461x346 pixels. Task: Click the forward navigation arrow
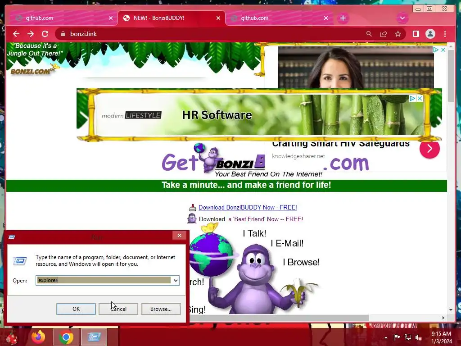[31, 34]
